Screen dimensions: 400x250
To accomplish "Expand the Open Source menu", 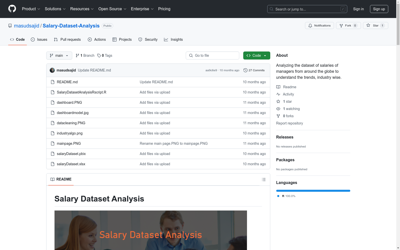I will point(112,9).
